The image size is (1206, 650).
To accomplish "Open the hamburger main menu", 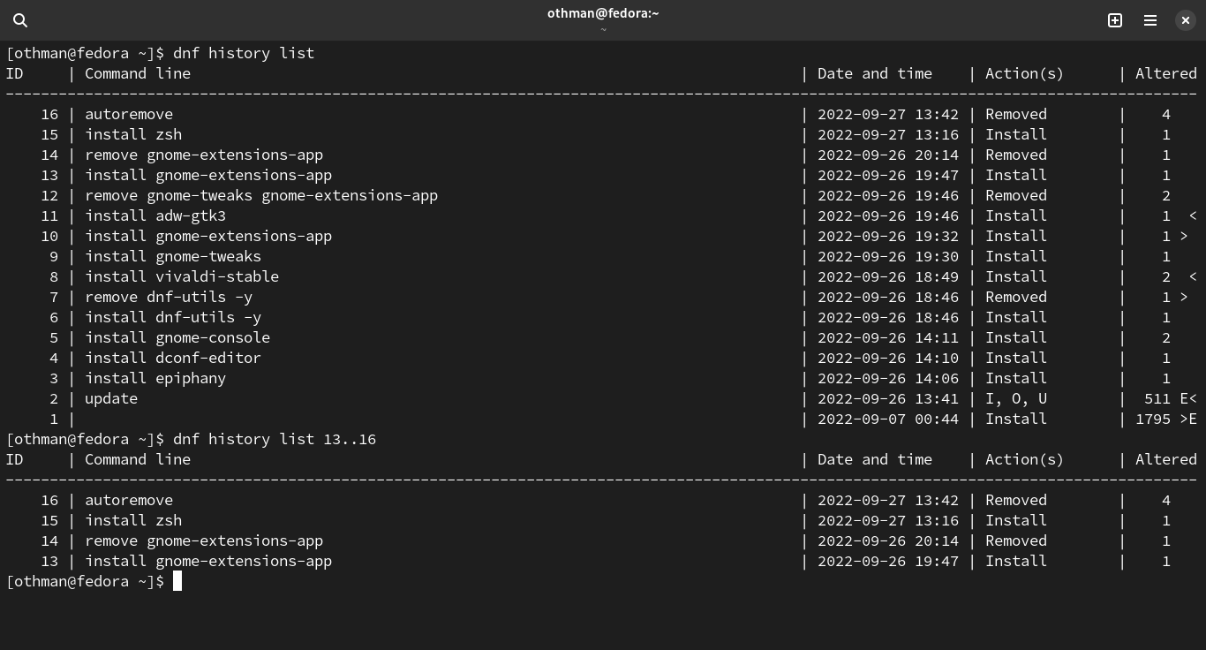I will 1150,20.
